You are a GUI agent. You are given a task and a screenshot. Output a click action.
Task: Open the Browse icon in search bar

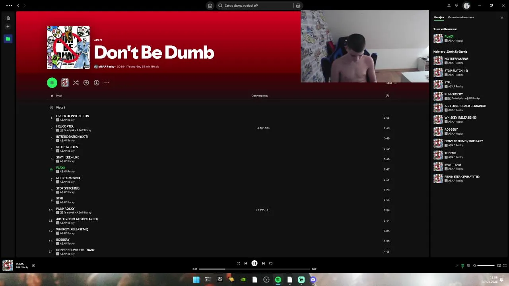298,6
